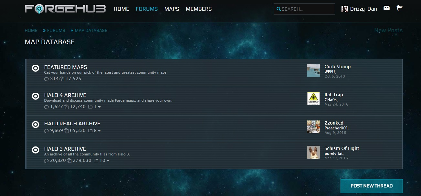Open the Schism Of Light thread thumbnail
Viewport: 421px width, 196px height.
pos(313,152)
